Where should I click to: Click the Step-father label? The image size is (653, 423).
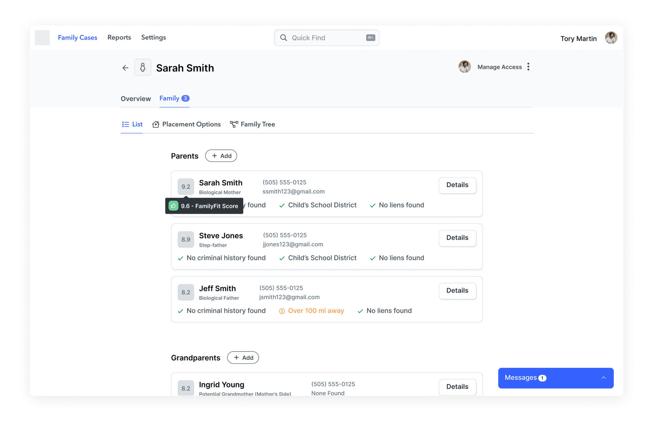point(213,245)
